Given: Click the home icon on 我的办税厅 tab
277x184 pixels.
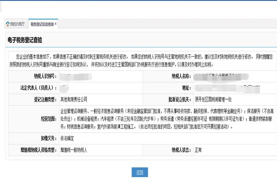Looking at the screenshot, I should pyautogui.click(x=7, y=23).
